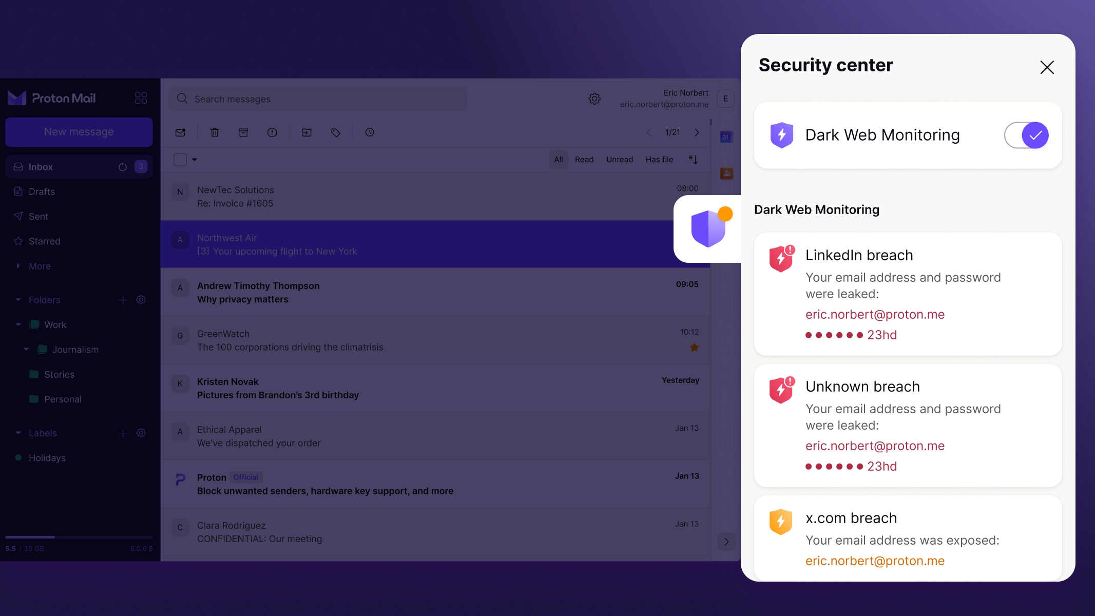The height and width of the screenshot is (616, 1095).
Task: Go to next page arrow
Action: (x=697, y=132)
